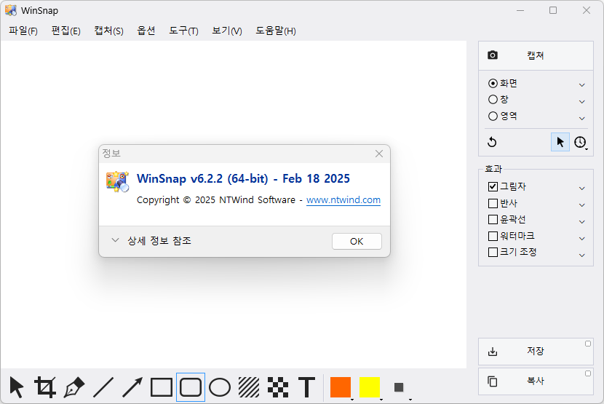Select the straight Line tool
Viewport: 604px width, 404px height.
[103, 387]
